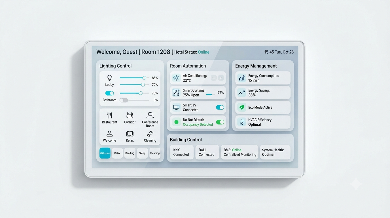The width and height of the screenshot is (390, 218).
Task: Click the Energy Consumption bar-chart icon
Action: coord(242,78)
